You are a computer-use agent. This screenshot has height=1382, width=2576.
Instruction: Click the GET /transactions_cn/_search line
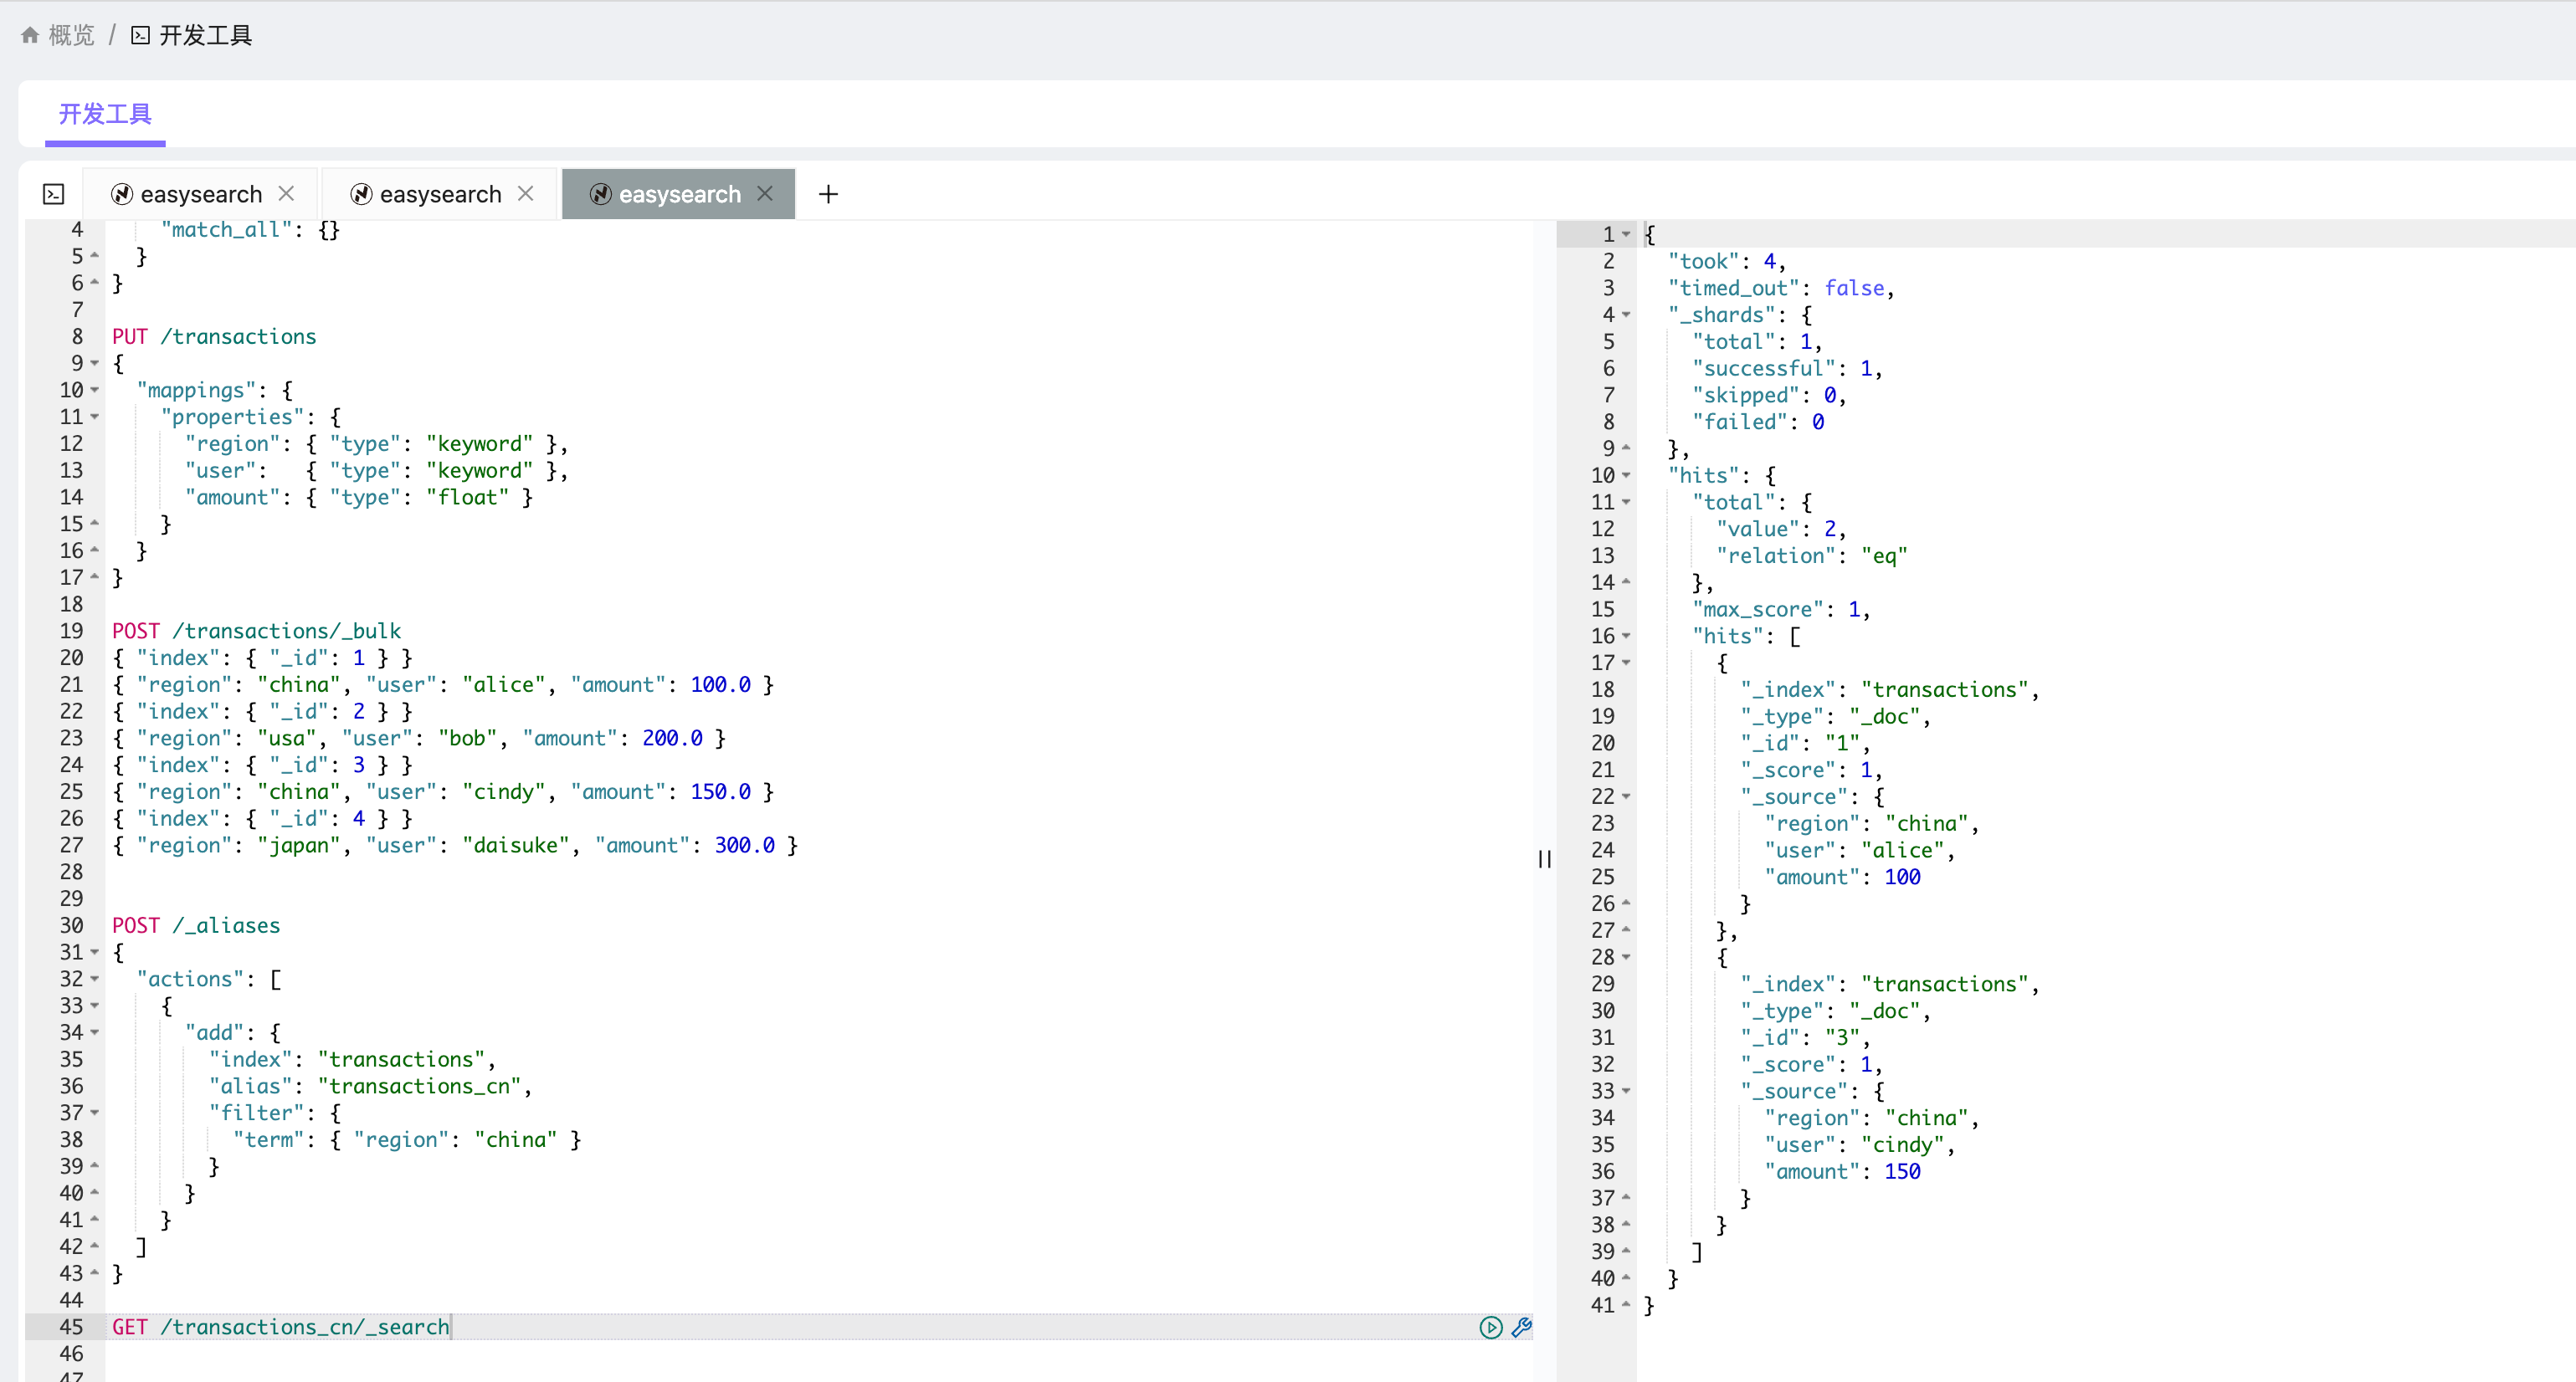click(x=280, y=1327)
